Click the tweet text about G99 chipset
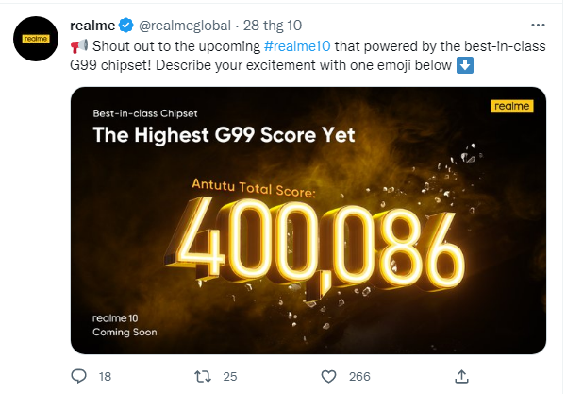Screen dimensions: 583x394 click(x=308, y=56)
